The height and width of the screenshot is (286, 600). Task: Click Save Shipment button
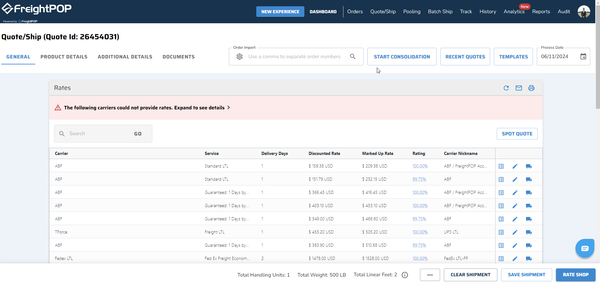[527, 275]
